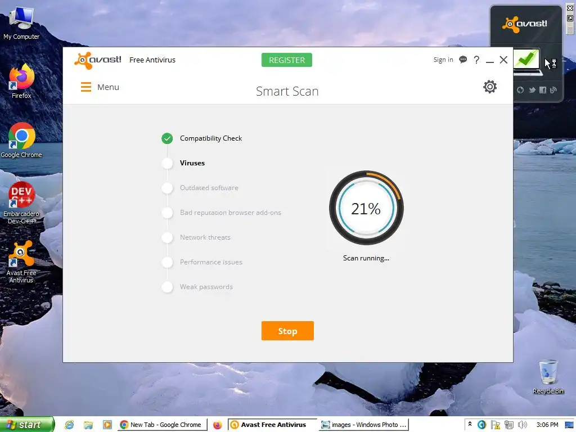The image size is (576, 432).
Task: Open Embarcadero Dev-C++ desktop shortcut
Action: [21, 202]
